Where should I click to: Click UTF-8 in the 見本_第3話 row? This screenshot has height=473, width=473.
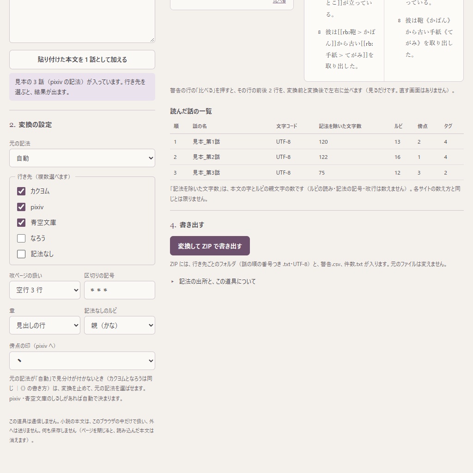coord(283,173)
